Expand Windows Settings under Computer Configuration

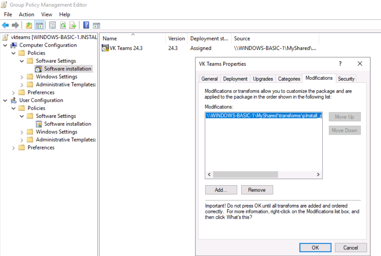click(22, 77)
